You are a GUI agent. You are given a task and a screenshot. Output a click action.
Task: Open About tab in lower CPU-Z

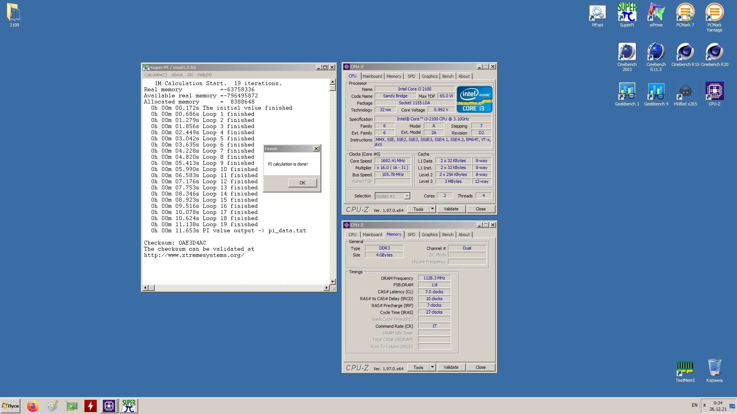point(464,235)
